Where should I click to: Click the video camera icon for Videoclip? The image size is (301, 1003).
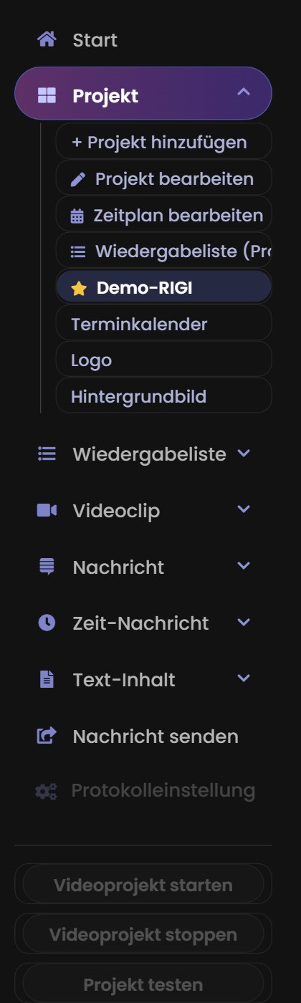click(x=47, y=510)
